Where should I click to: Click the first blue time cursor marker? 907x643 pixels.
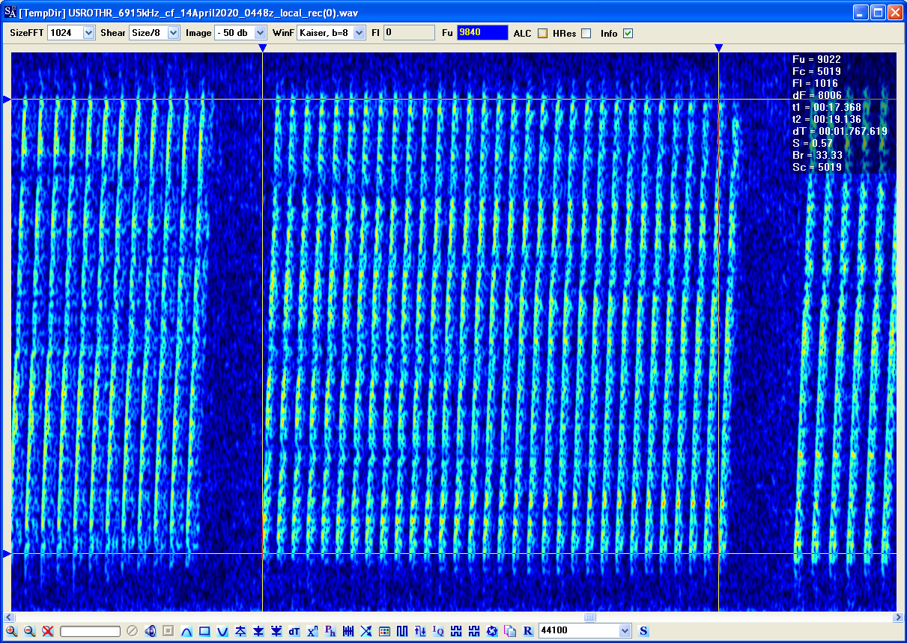coord(262,48)
